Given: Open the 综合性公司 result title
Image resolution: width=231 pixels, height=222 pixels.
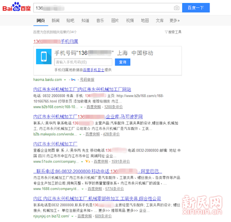Looking at the screenshot, I should tap(97, 199).
